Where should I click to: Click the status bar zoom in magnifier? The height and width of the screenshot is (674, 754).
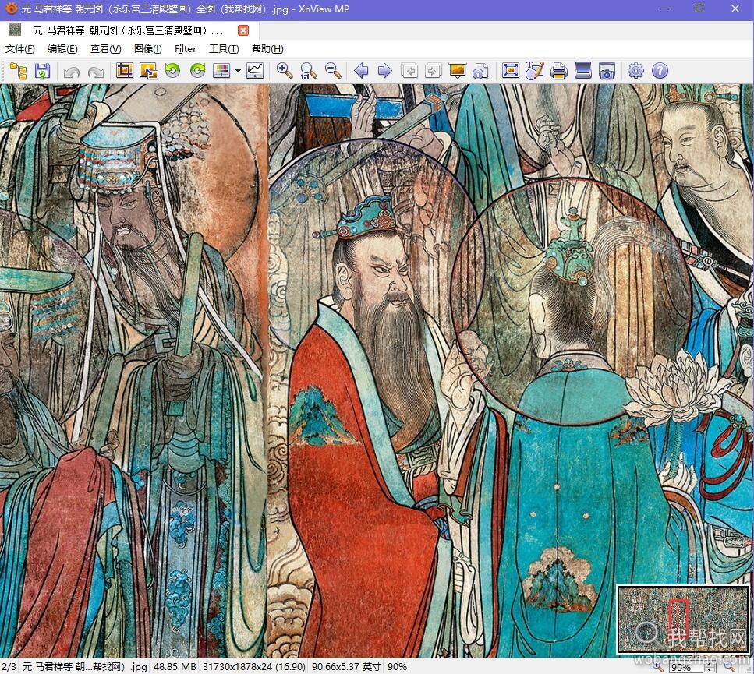657,667
